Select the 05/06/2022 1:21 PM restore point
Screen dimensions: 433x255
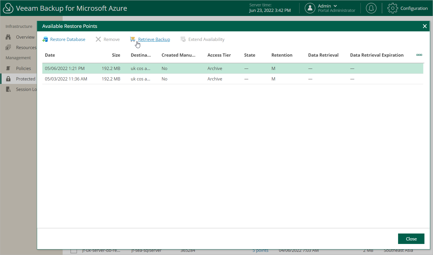click(65, 69)
